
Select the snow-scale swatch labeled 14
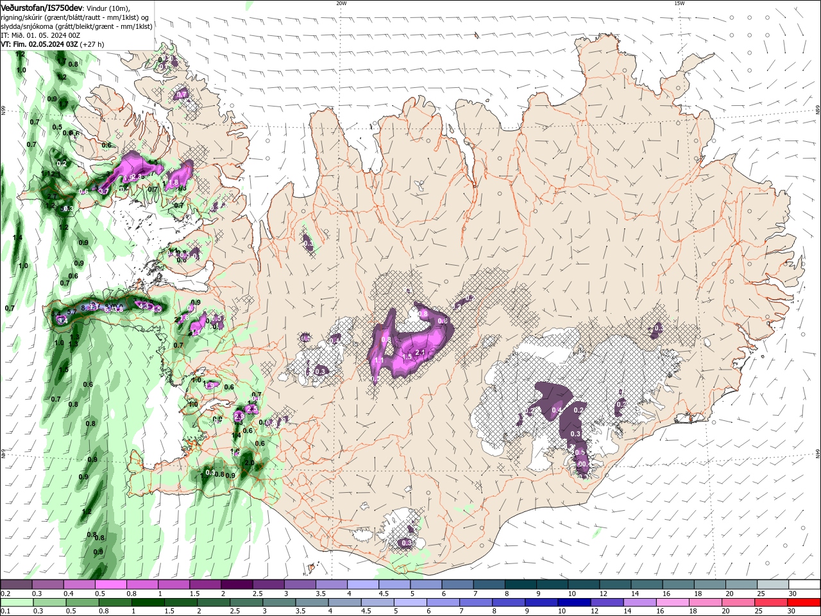coord(646,585)
